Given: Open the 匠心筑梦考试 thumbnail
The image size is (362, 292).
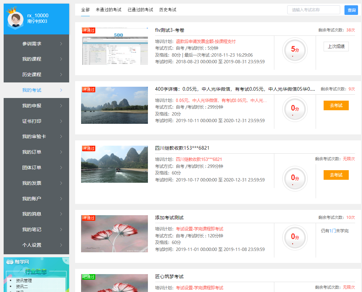Looking at the screenshot, I should 114,283.
